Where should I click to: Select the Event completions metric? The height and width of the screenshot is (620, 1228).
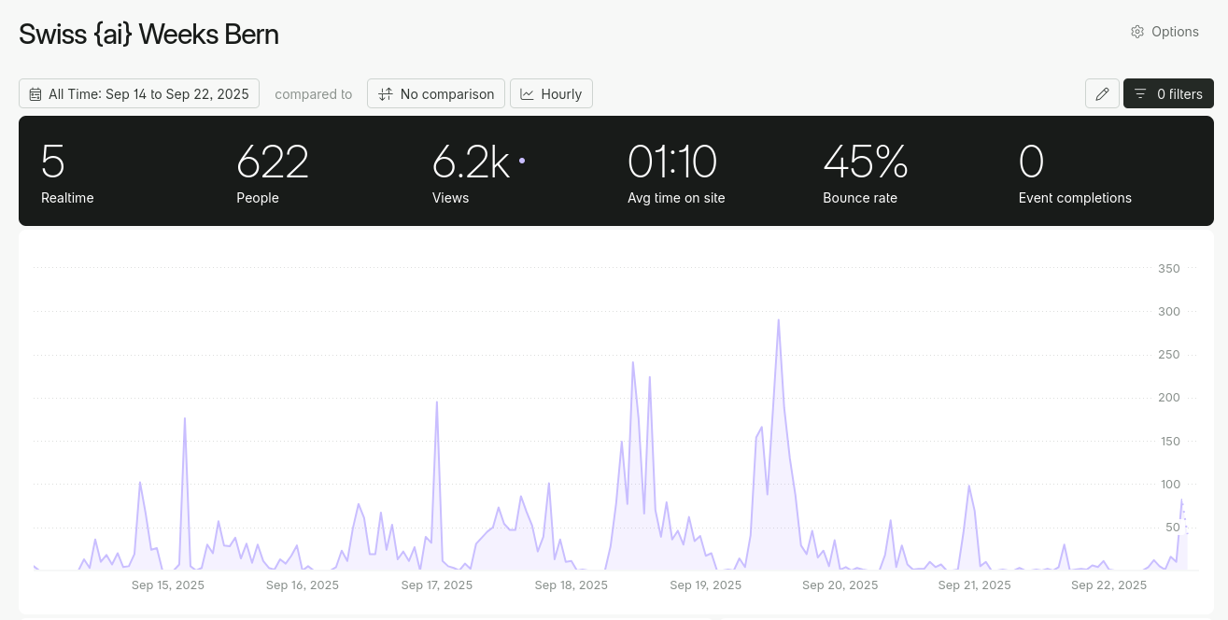(1075, 173)
